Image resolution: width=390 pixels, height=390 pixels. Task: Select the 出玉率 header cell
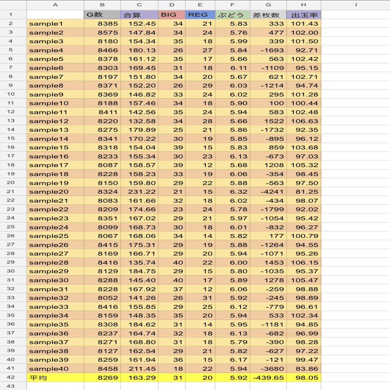(304, 15)
